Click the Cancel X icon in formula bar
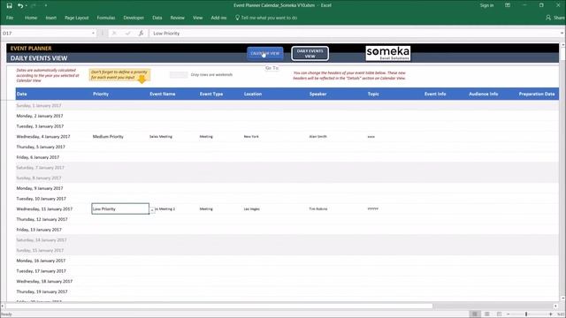This screenshot has height=318, width=566. [114, 34]
